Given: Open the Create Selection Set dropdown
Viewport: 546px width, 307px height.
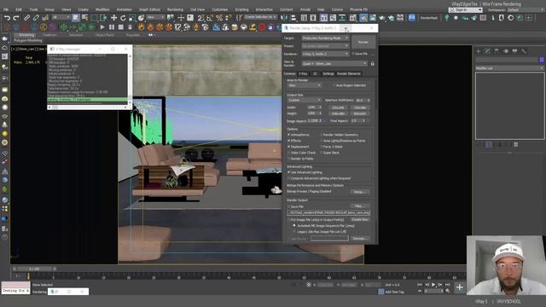Looking at the screenshot, I should point(260,17).
